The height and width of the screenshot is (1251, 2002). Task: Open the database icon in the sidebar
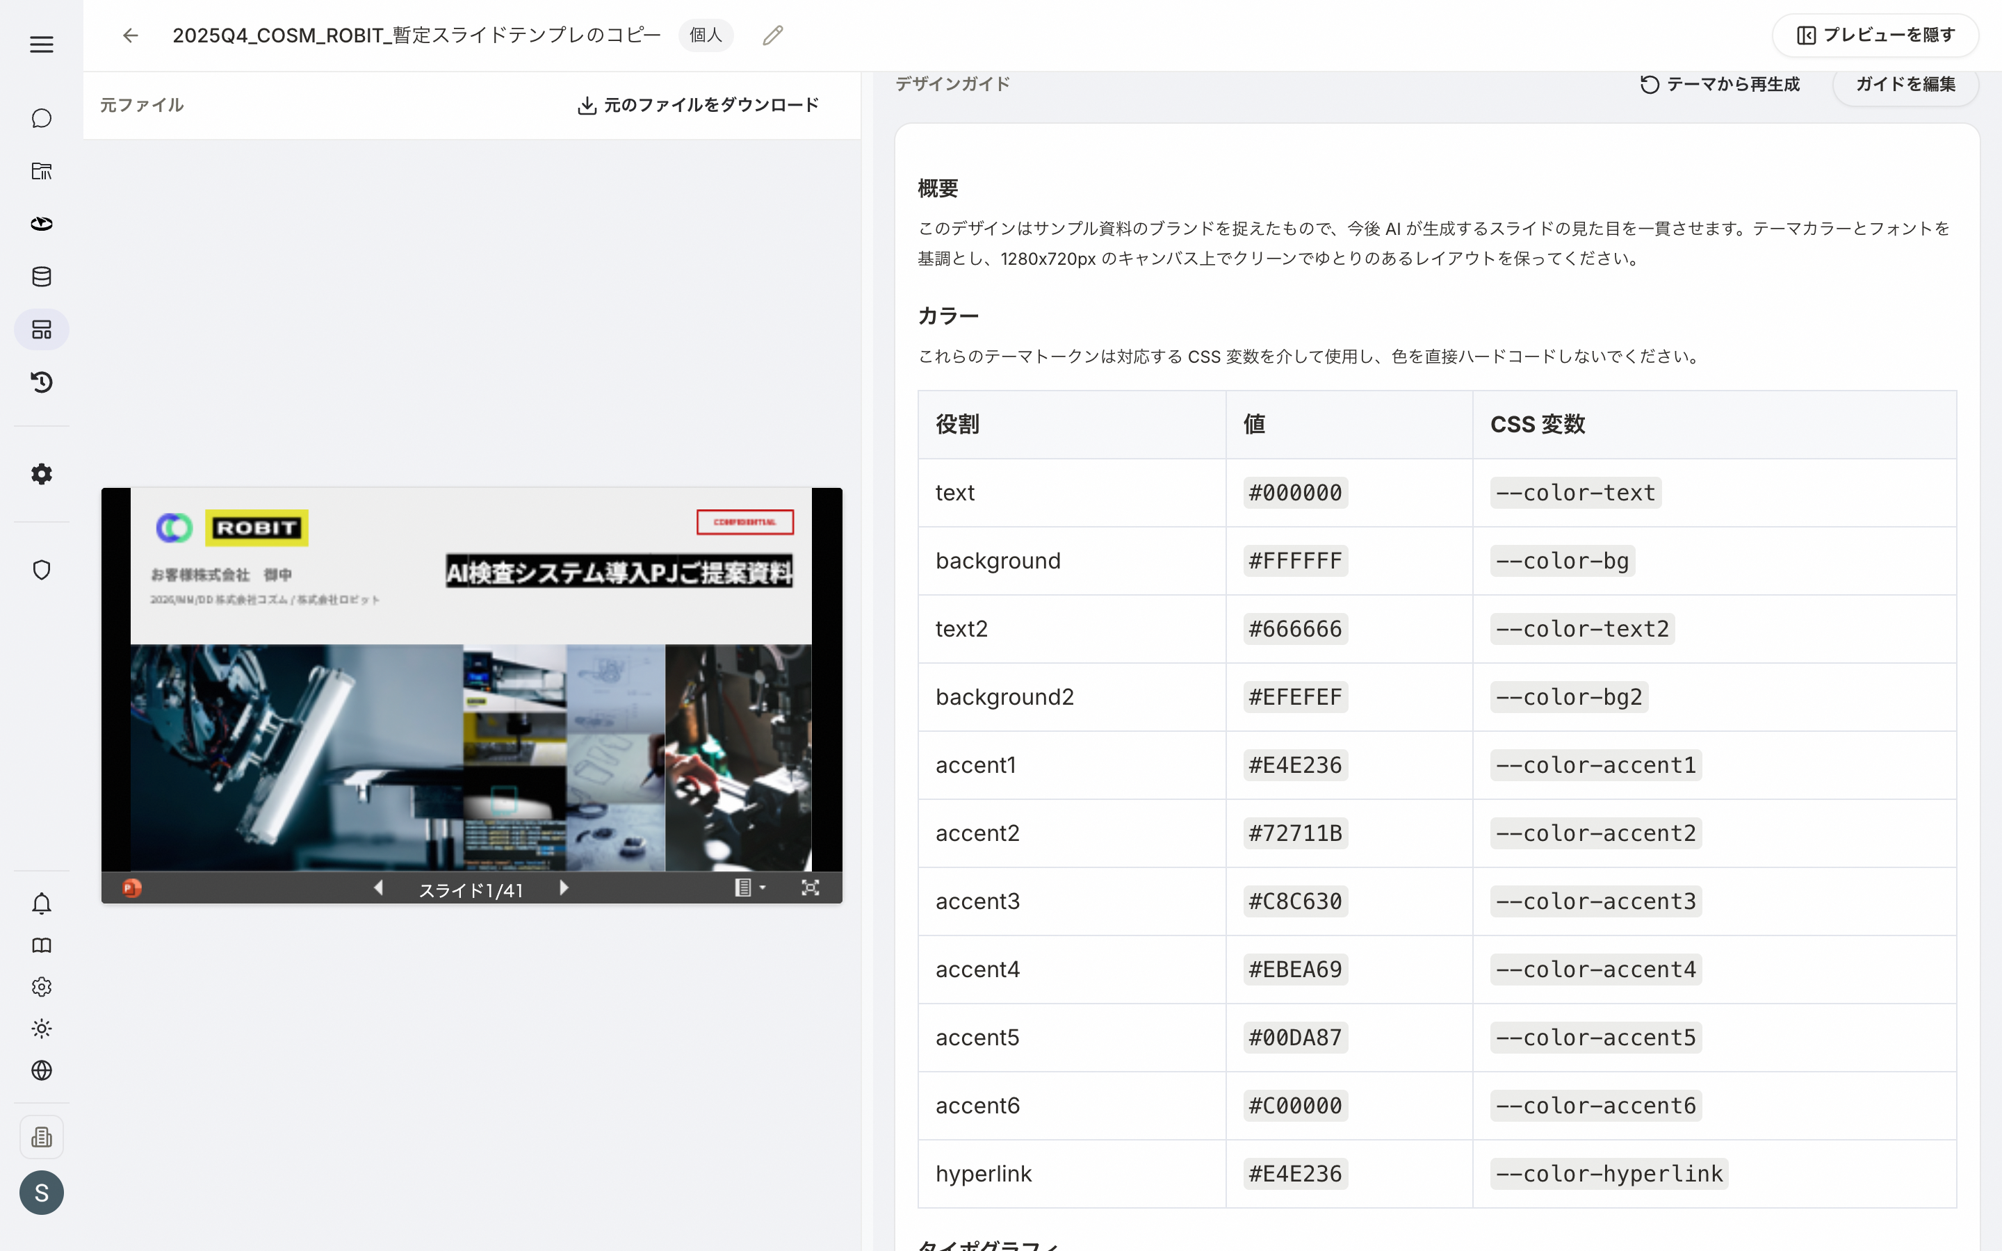point(42,277)
